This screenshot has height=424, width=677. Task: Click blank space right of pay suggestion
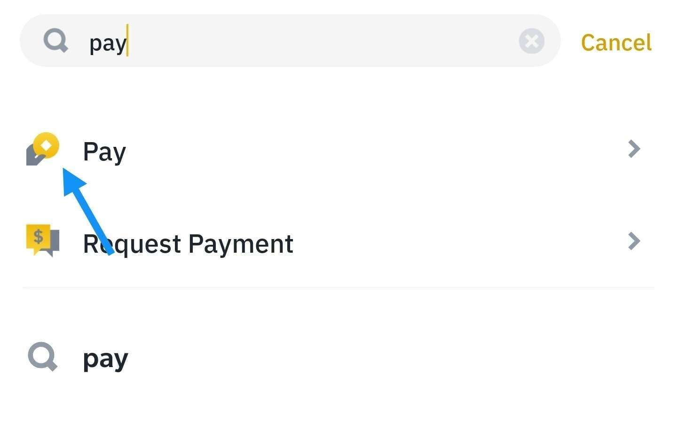coord(376,358)
